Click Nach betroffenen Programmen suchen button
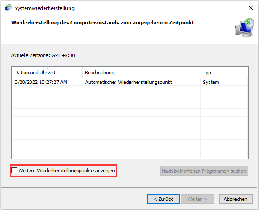259x210 pixels. 204,171
